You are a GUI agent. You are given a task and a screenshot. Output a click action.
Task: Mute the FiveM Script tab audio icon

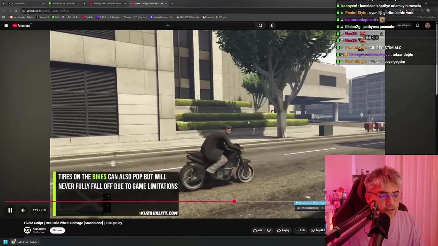pos(162,3)
